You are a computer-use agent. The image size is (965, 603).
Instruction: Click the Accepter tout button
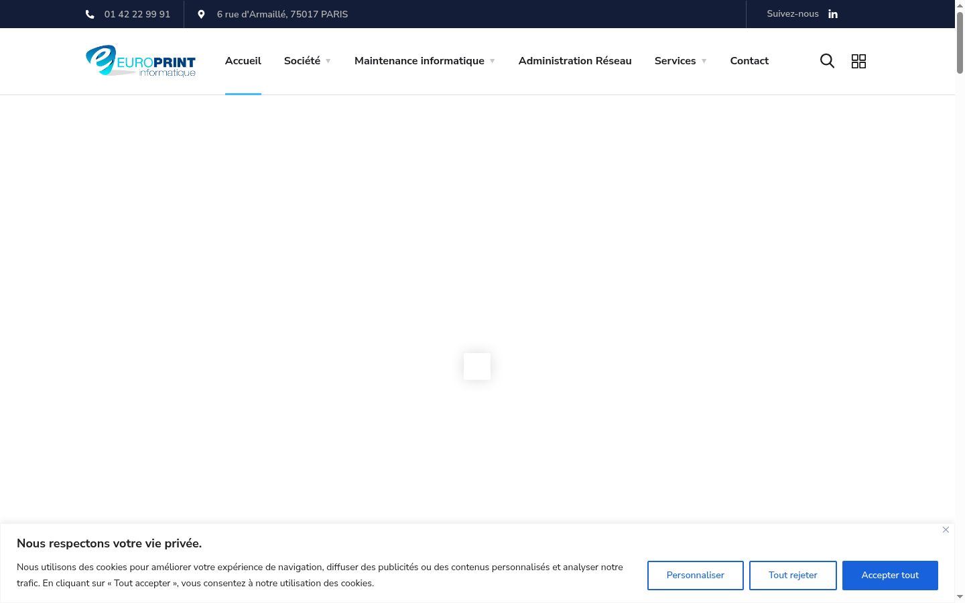890,576
